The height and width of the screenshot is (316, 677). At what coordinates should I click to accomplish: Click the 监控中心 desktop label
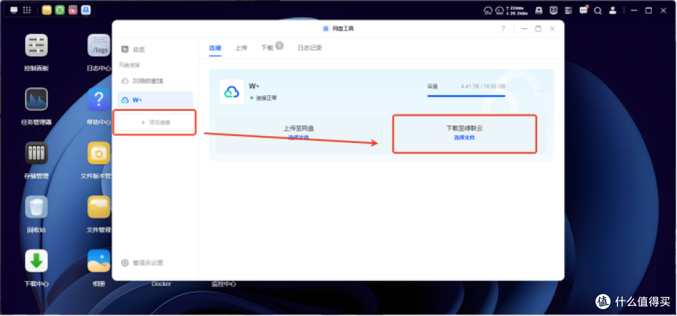tap(224, 284)
